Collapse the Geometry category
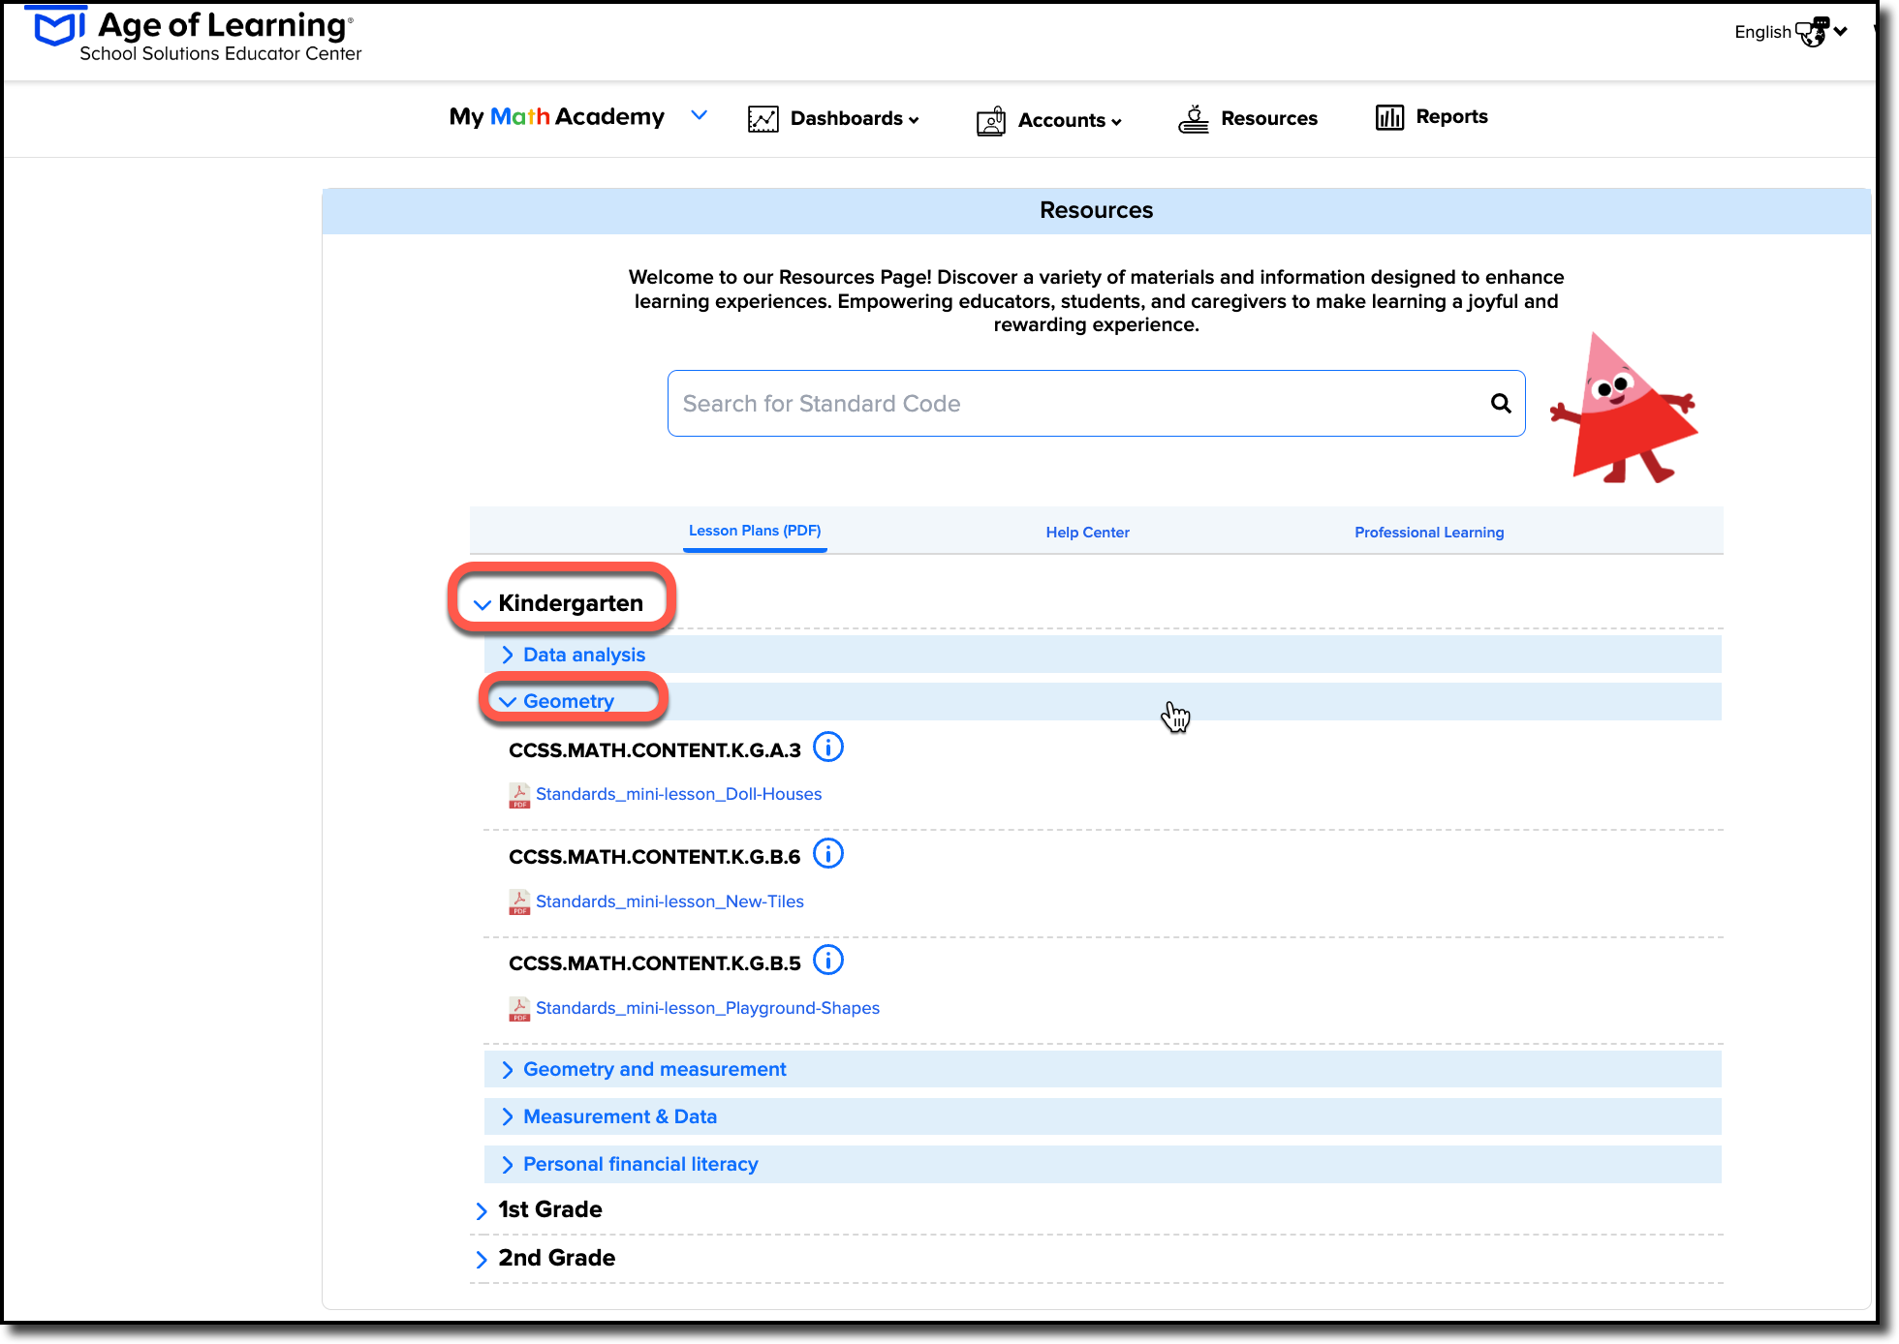The image size is (1899, 1344). (1103, 701)
